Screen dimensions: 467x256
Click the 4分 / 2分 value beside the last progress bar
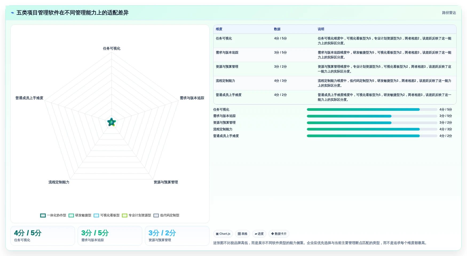pos(446,136)
